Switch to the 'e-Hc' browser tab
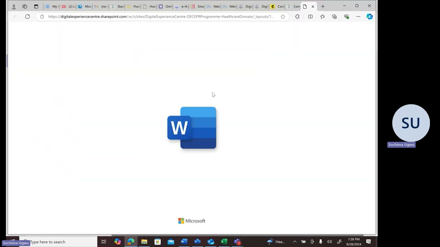440x247 pixels. click(x=181, y=7)
